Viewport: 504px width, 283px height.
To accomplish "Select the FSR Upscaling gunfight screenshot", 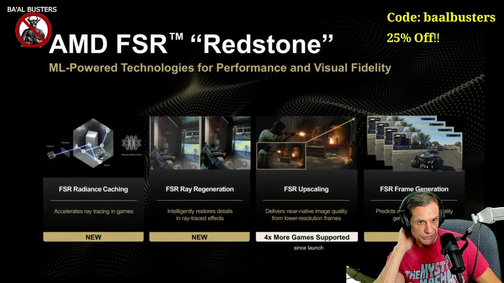I will click(306, 143).
